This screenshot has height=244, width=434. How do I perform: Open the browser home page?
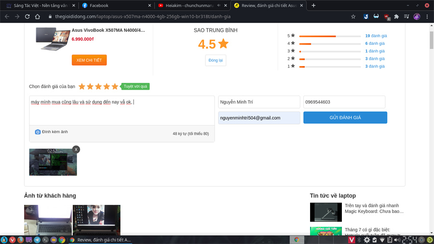37,16
